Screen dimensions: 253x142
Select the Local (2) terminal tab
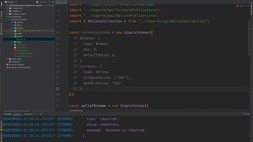28,114
